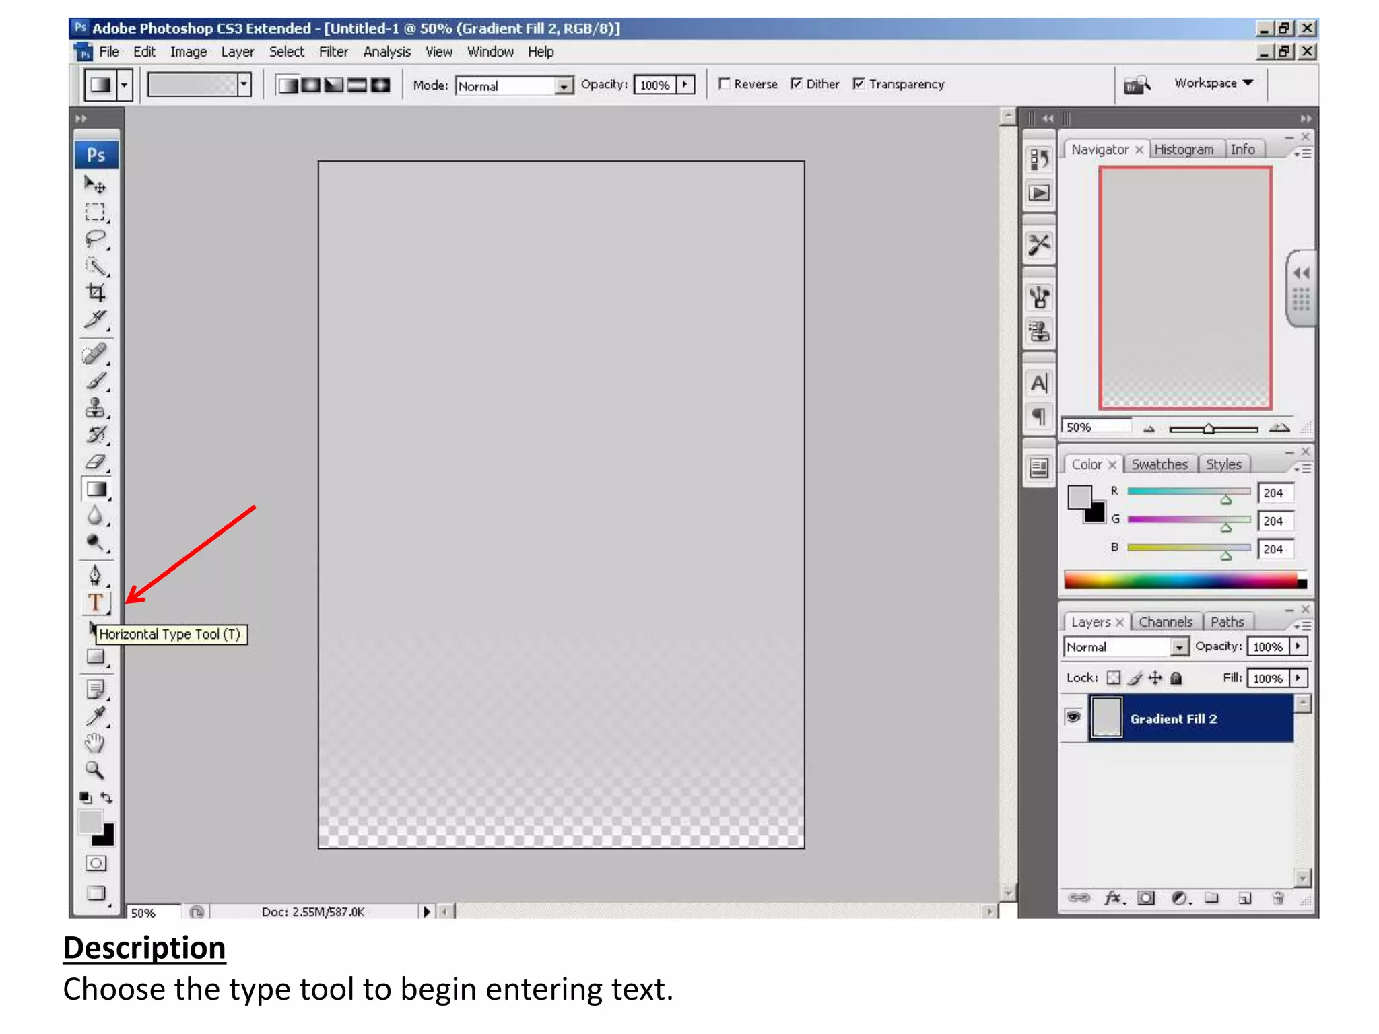Open Layers panel Fill arrow
The height and width of the screenshot is (1034, 1379).
pyautogui.click(x=1299, y=678)
